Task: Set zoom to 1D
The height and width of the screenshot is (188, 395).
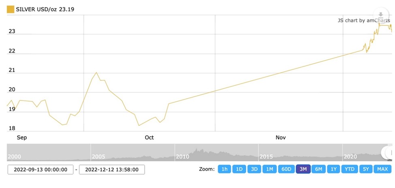Action: click(239, 169)
